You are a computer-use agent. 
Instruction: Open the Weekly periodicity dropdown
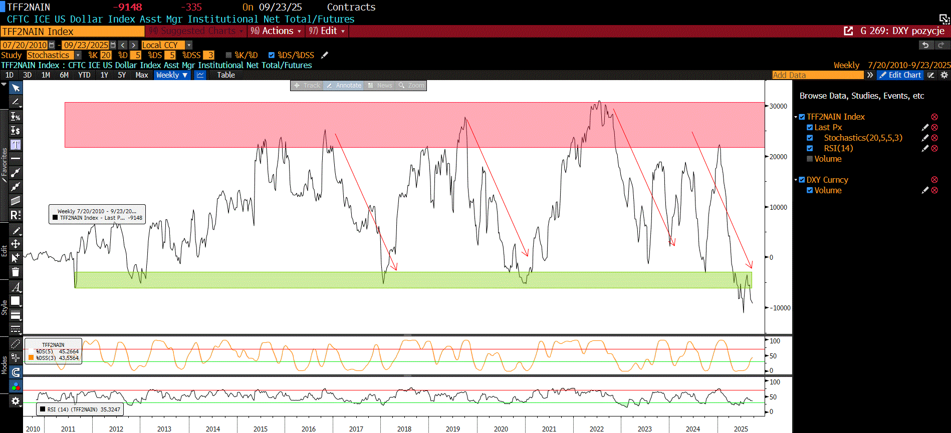171,75
